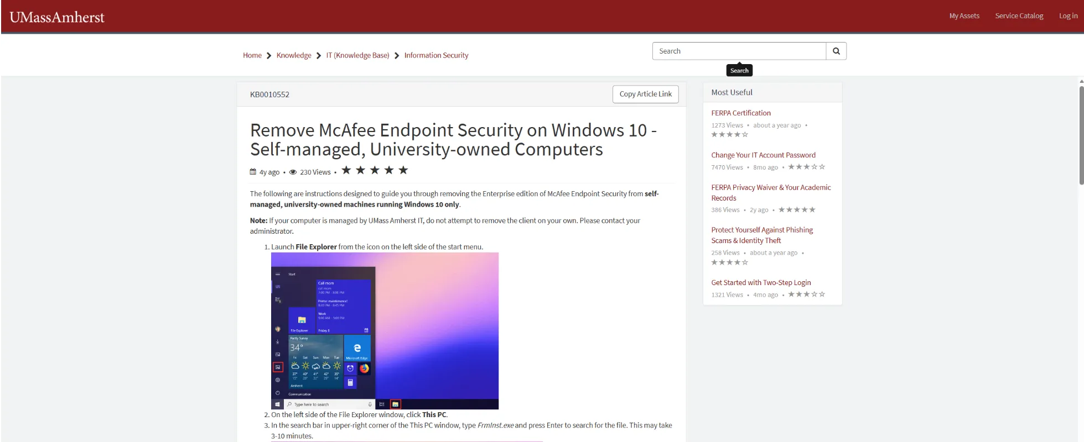Click the calendar icon beside 4y ago

tap(253, 172)
